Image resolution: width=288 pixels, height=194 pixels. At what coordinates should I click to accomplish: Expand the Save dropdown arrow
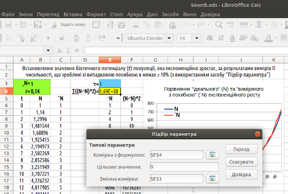click(x=46, y=24)
